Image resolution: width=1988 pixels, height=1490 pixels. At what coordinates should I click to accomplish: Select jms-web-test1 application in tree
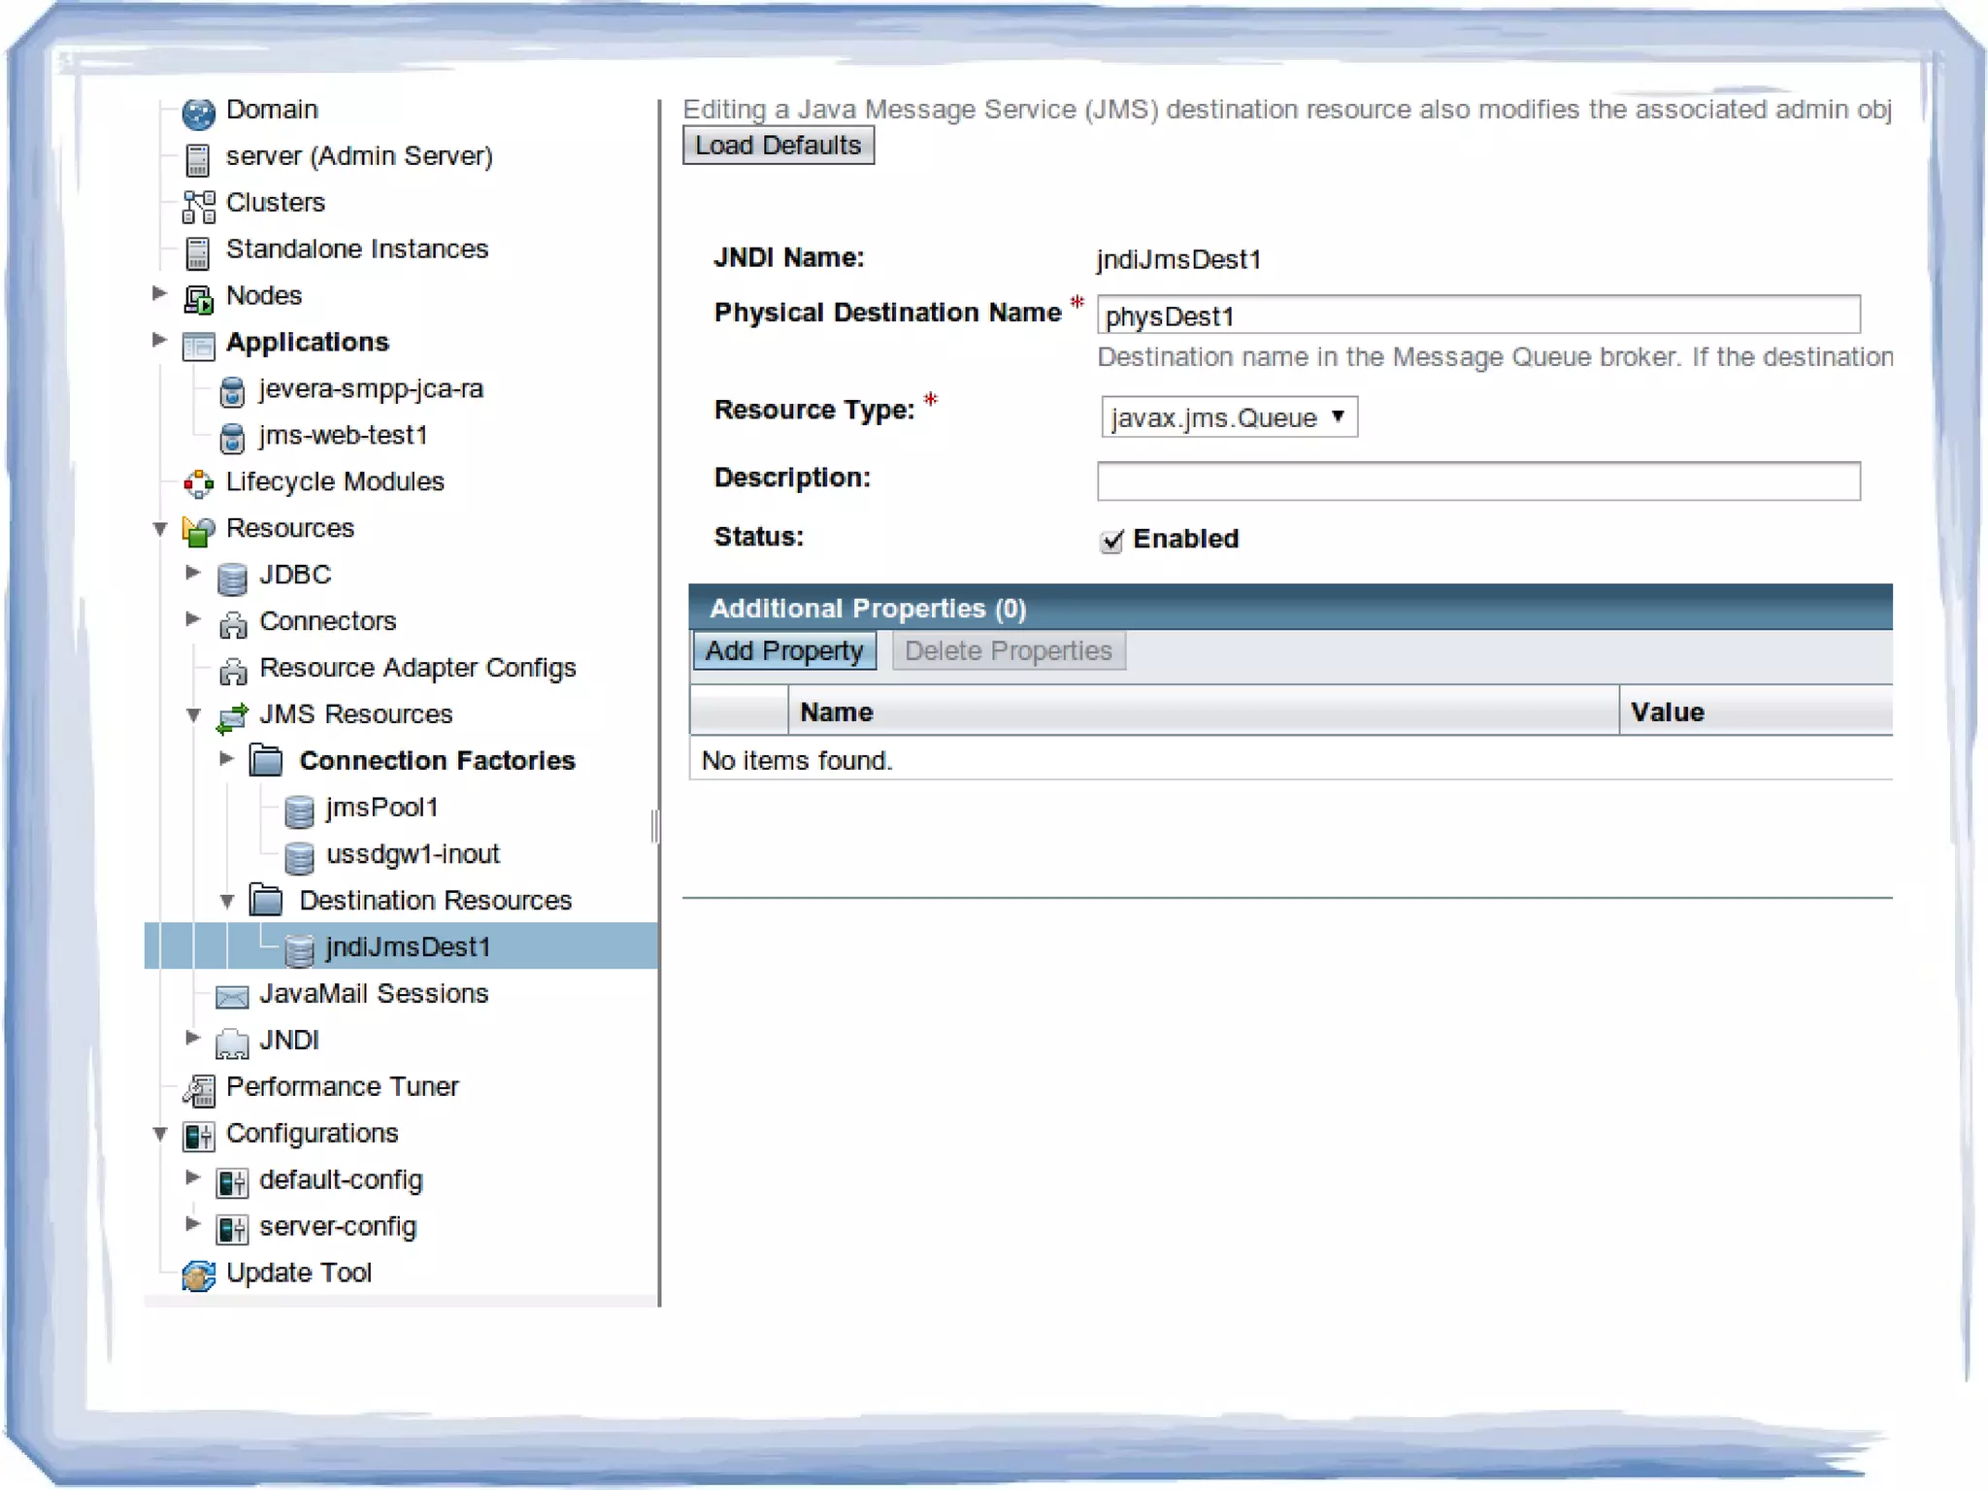[343, 436]
